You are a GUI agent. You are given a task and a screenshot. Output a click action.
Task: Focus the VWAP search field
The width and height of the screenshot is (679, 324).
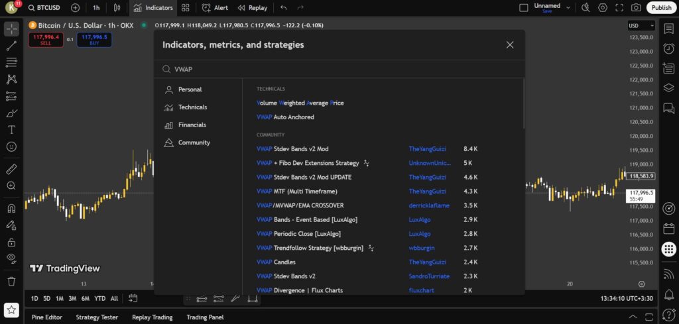tap(339, 69)
